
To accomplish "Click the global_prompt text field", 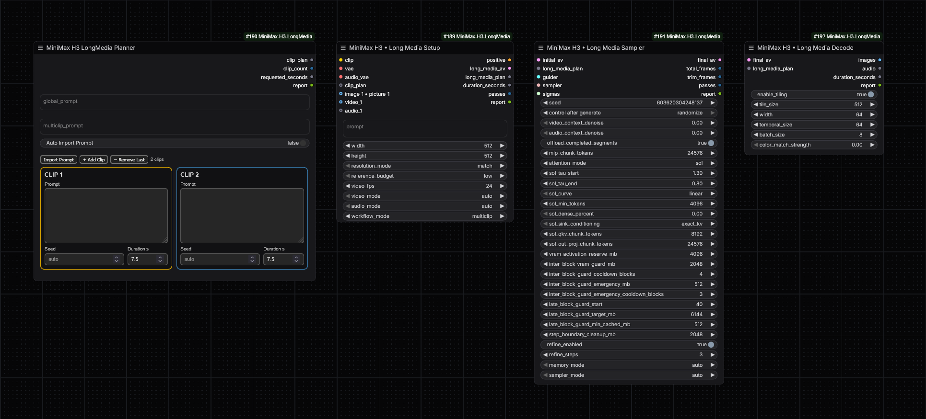I will [x=175, y=102].
